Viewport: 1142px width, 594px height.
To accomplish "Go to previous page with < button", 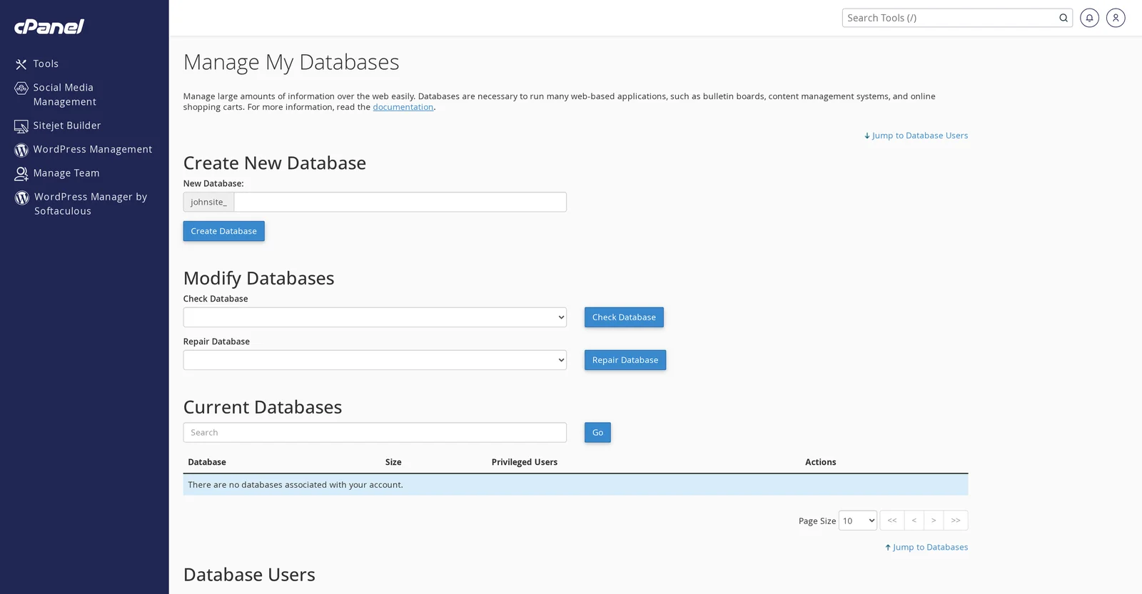I will pos(914,521).
